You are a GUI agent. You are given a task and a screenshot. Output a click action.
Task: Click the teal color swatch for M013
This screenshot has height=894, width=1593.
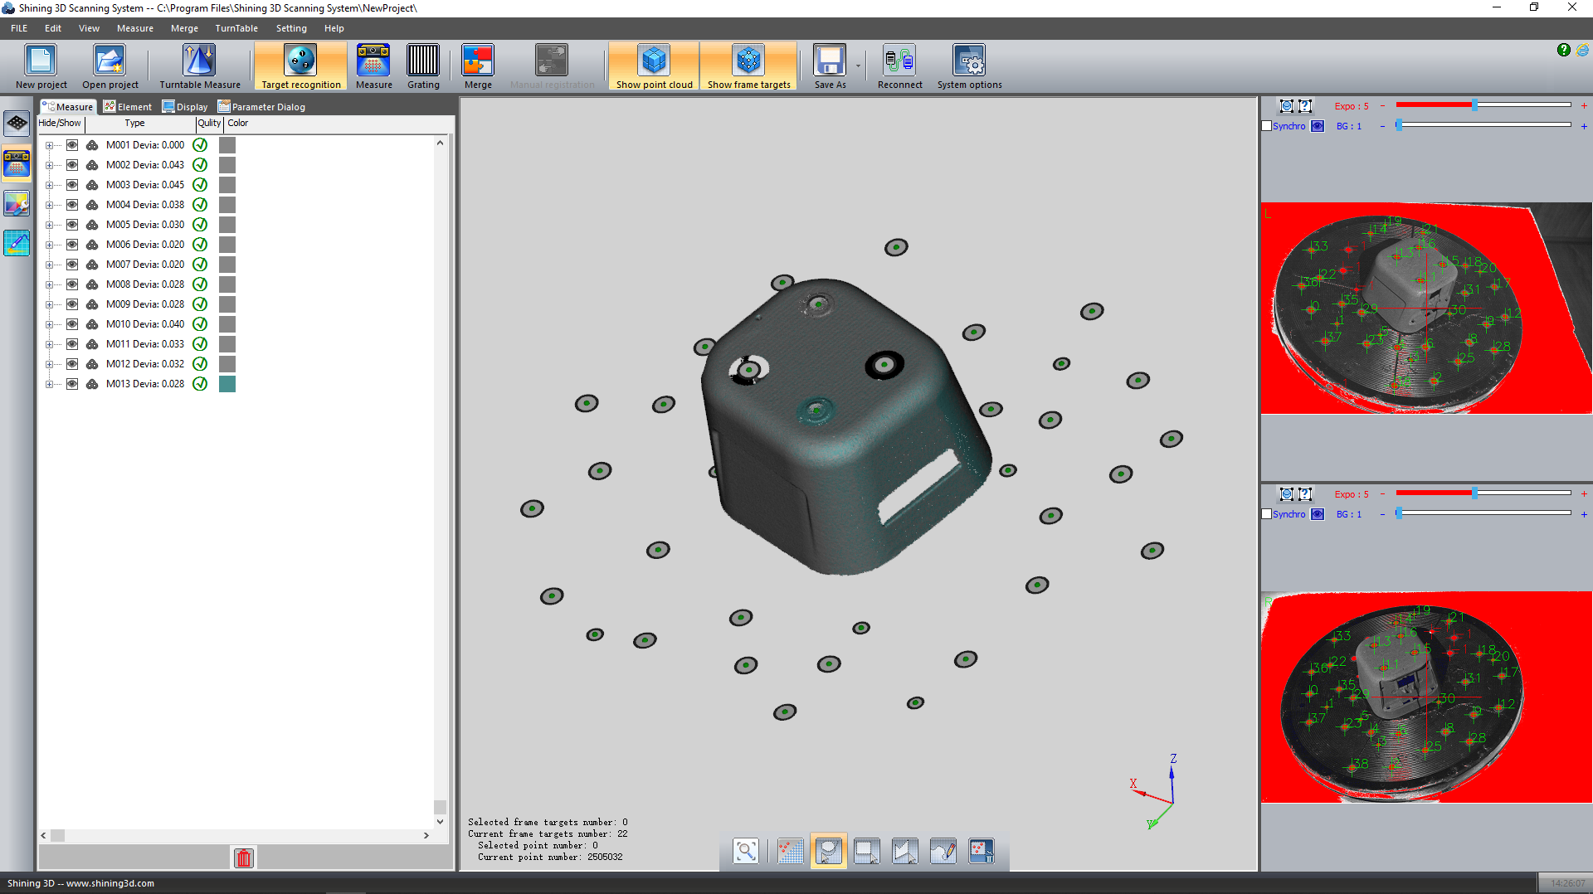(x=227, y=384)
